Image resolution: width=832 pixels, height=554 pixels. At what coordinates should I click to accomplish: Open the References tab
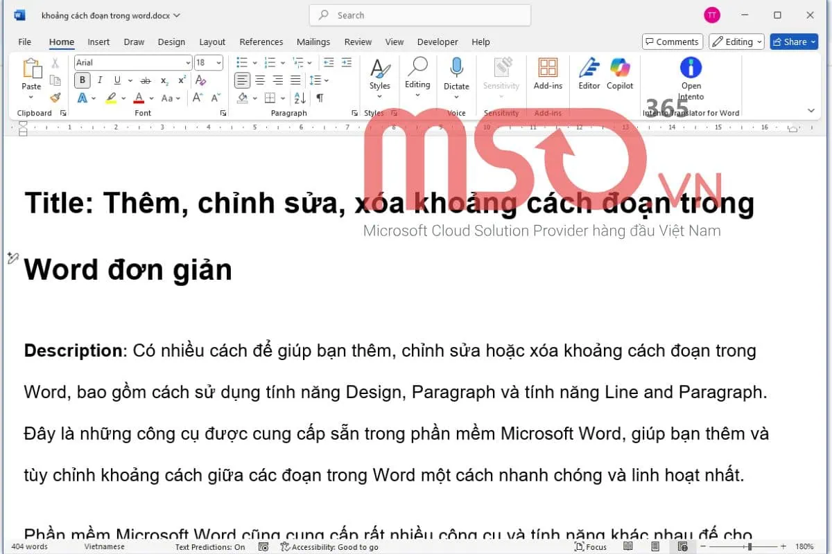(x=261, y=42)
